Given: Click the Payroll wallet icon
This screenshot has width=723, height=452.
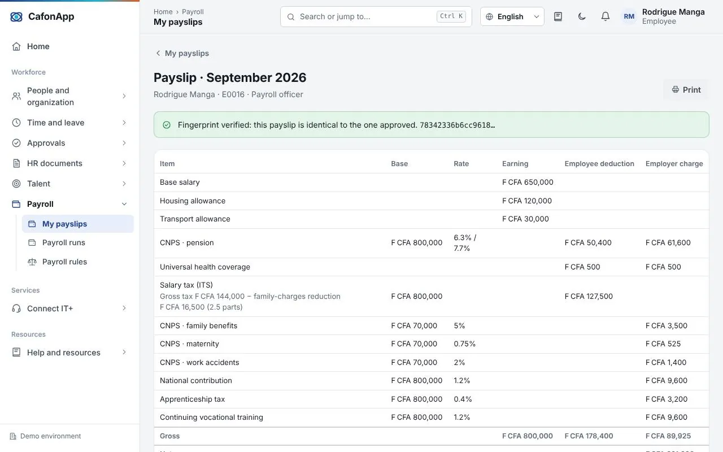Looking at the screenshot, I should pos(16,204).
